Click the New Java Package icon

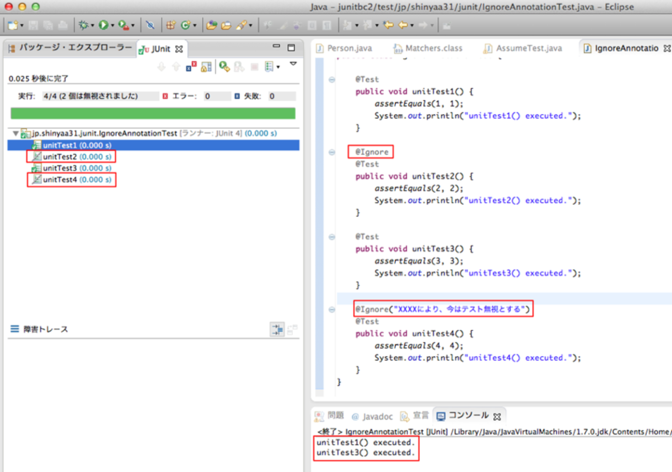click(x=171, y=25)
